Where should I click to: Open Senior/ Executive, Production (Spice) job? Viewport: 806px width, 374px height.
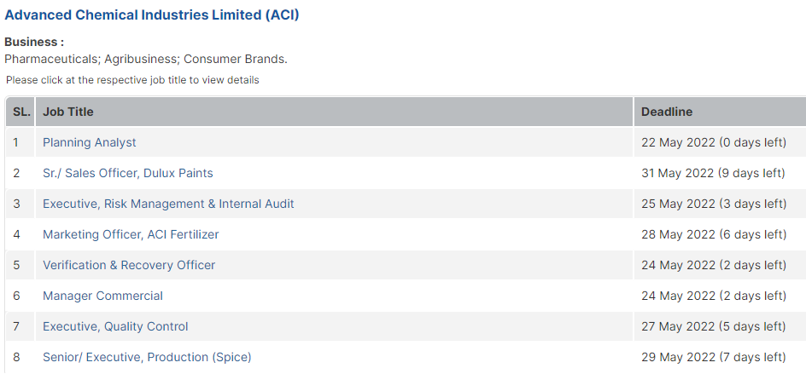147,357
